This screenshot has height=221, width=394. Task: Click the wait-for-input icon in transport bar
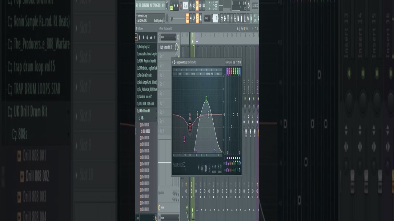(x=194, y=6)
